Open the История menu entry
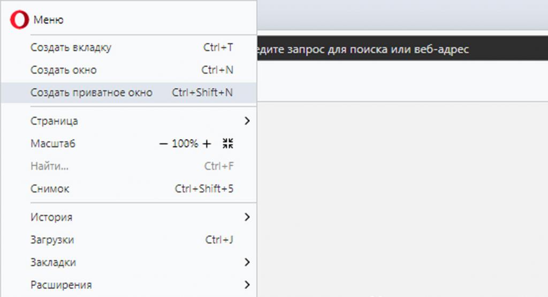 (x=129, y=217)
